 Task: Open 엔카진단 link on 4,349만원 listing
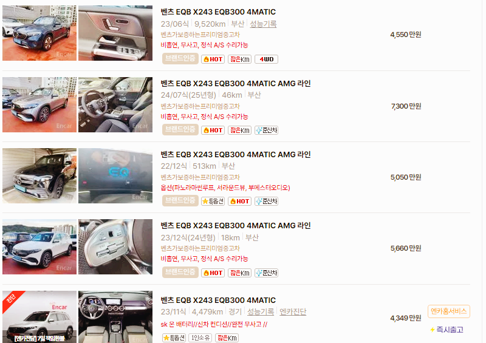pyautogui.click(x=293, y=311)
